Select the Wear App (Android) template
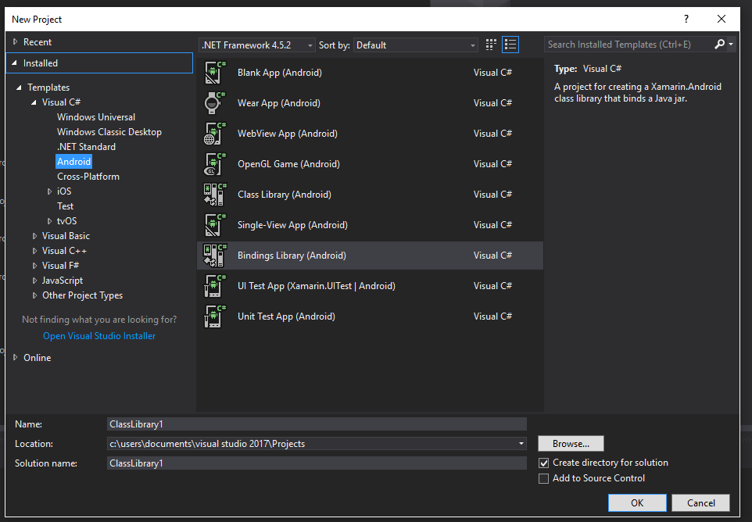Image resolution: width=752 pixels, height=522 pixels. (370, 103)
